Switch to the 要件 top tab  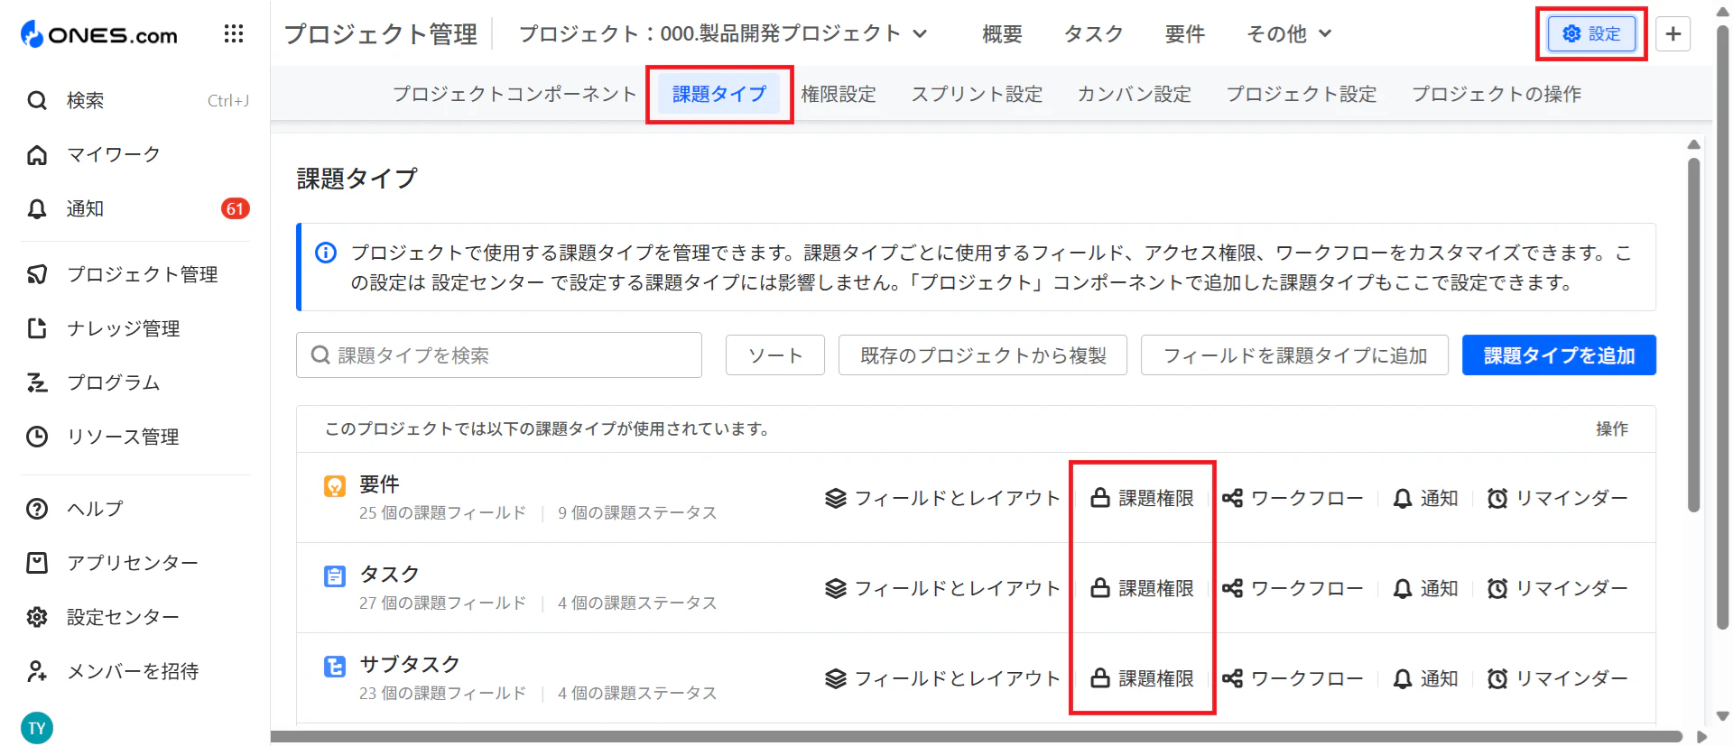[x=1184, y=33]
